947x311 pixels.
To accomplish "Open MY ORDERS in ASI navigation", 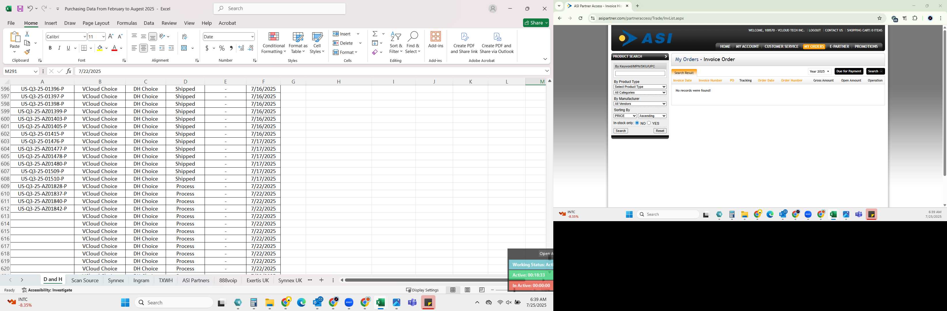I will coord(814,47).
